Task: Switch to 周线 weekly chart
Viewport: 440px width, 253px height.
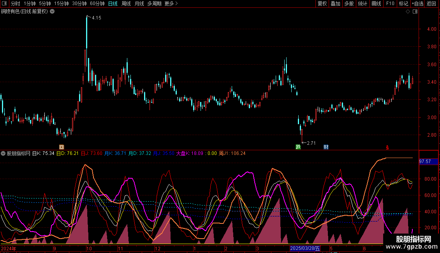Action: click(x=126, y=4)
